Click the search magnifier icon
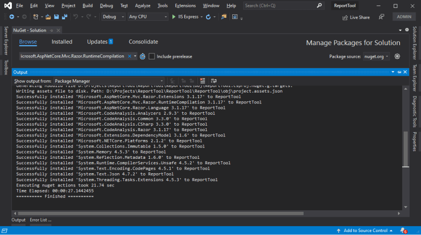Screen dimensions: 421x235 click(x=319, y=5)
